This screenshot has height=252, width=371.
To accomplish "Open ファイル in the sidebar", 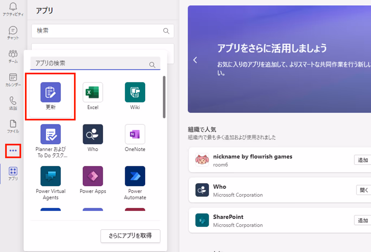I will (13, 124).
